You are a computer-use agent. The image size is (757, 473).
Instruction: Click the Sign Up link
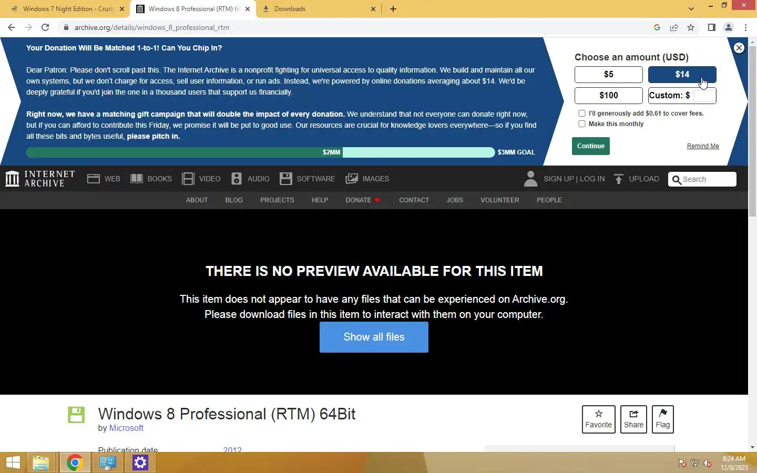click(x=559, y=179)
